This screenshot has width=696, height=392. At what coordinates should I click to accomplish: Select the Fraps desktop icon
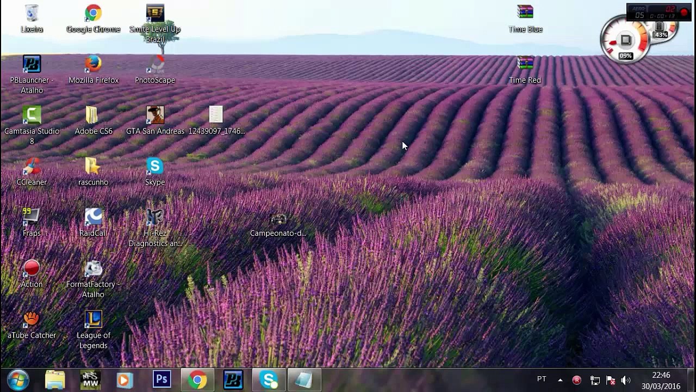click(32, 223)
